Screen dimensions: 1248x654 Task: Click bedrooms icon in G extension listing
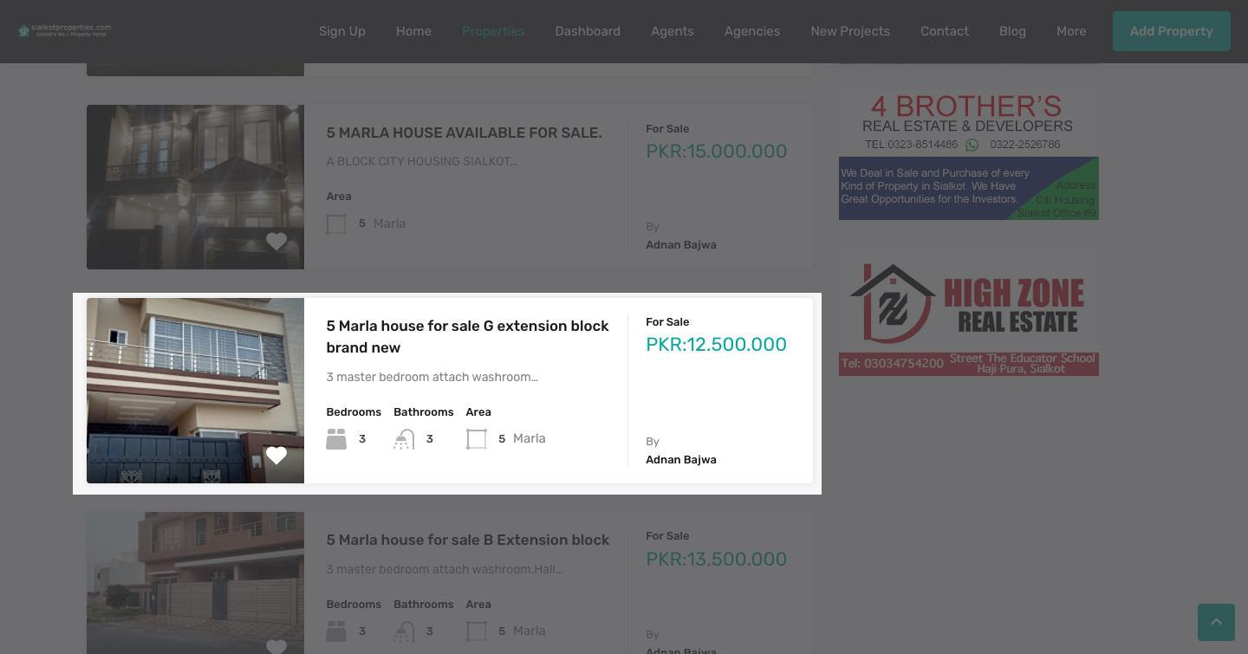(x=336, y=439)
